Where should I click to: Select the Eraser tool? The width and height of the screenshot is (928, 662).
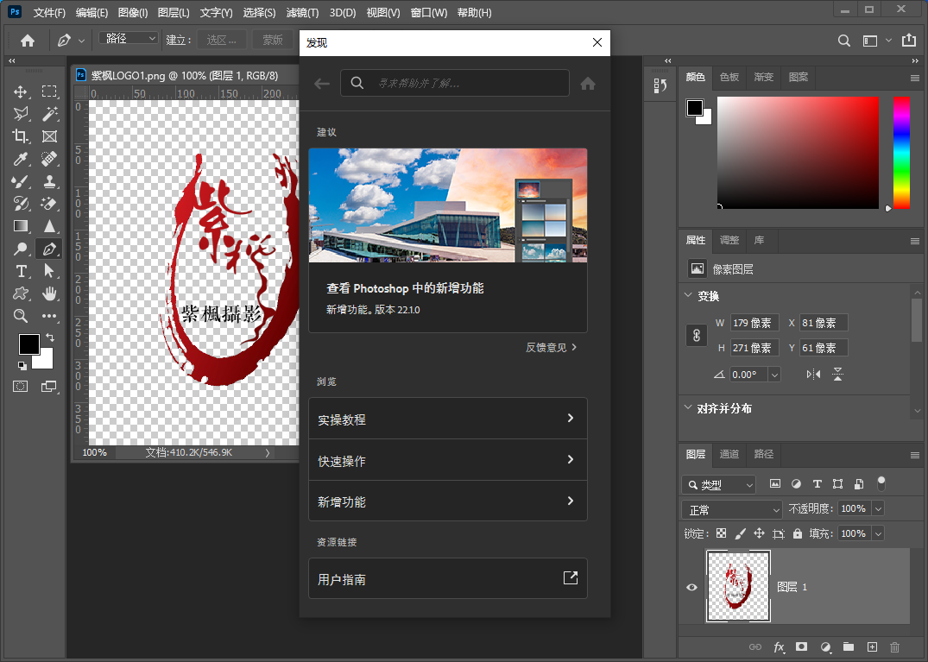click(x=50, y=204)
